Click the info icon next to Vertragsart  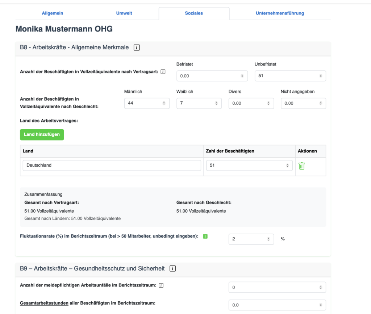[x=163, y=71]
